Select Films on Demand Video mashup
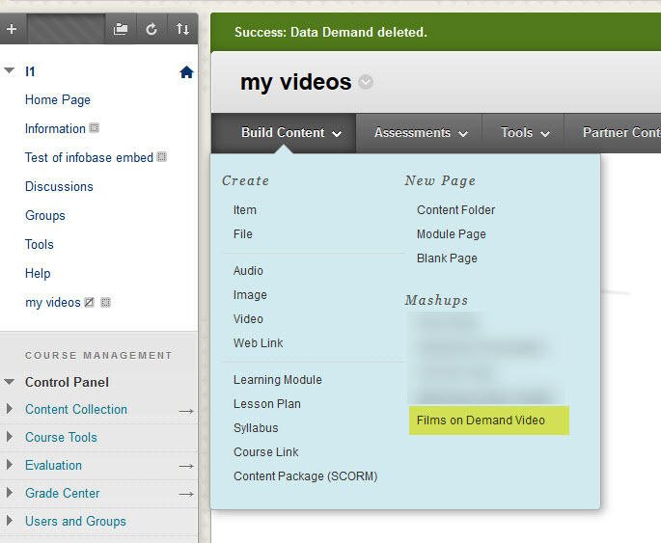Image resolution: width=661 pixels, height=543 pixels. (x=489, y=421)
